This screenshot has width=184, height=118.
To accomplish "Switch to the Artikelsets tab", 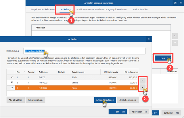I will [66, 9].
